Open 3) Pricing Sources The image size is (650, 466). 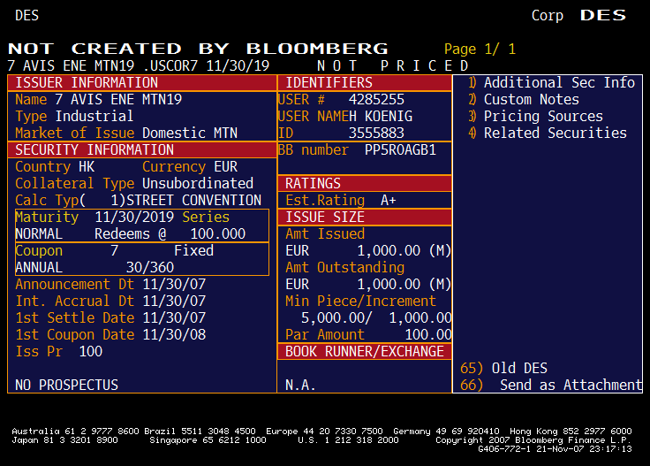click(x=535, y=116)
